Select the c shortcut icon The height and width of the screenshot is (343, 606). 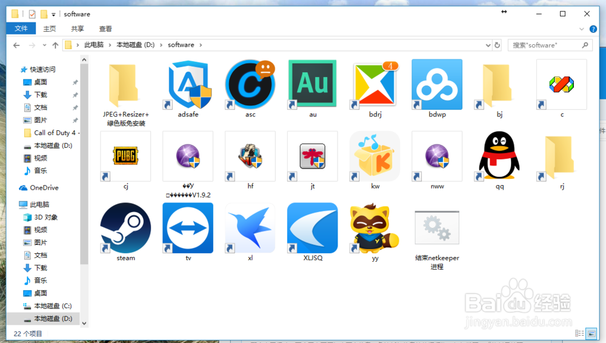562,85
